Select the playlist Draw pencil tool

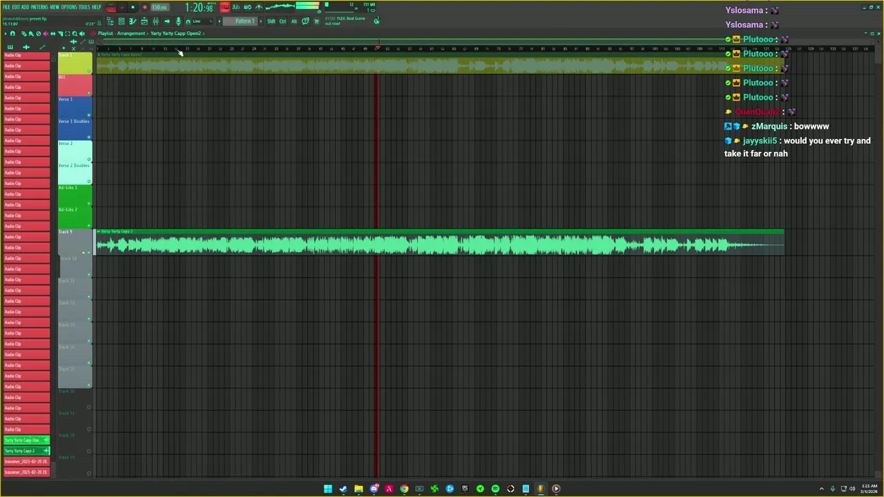(x=23, y=34)
